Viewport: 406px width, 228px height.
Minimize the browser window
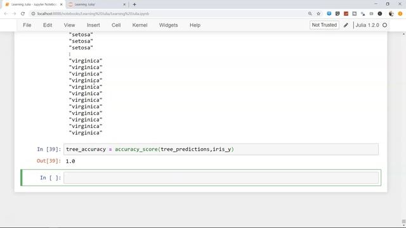(376, 4)
